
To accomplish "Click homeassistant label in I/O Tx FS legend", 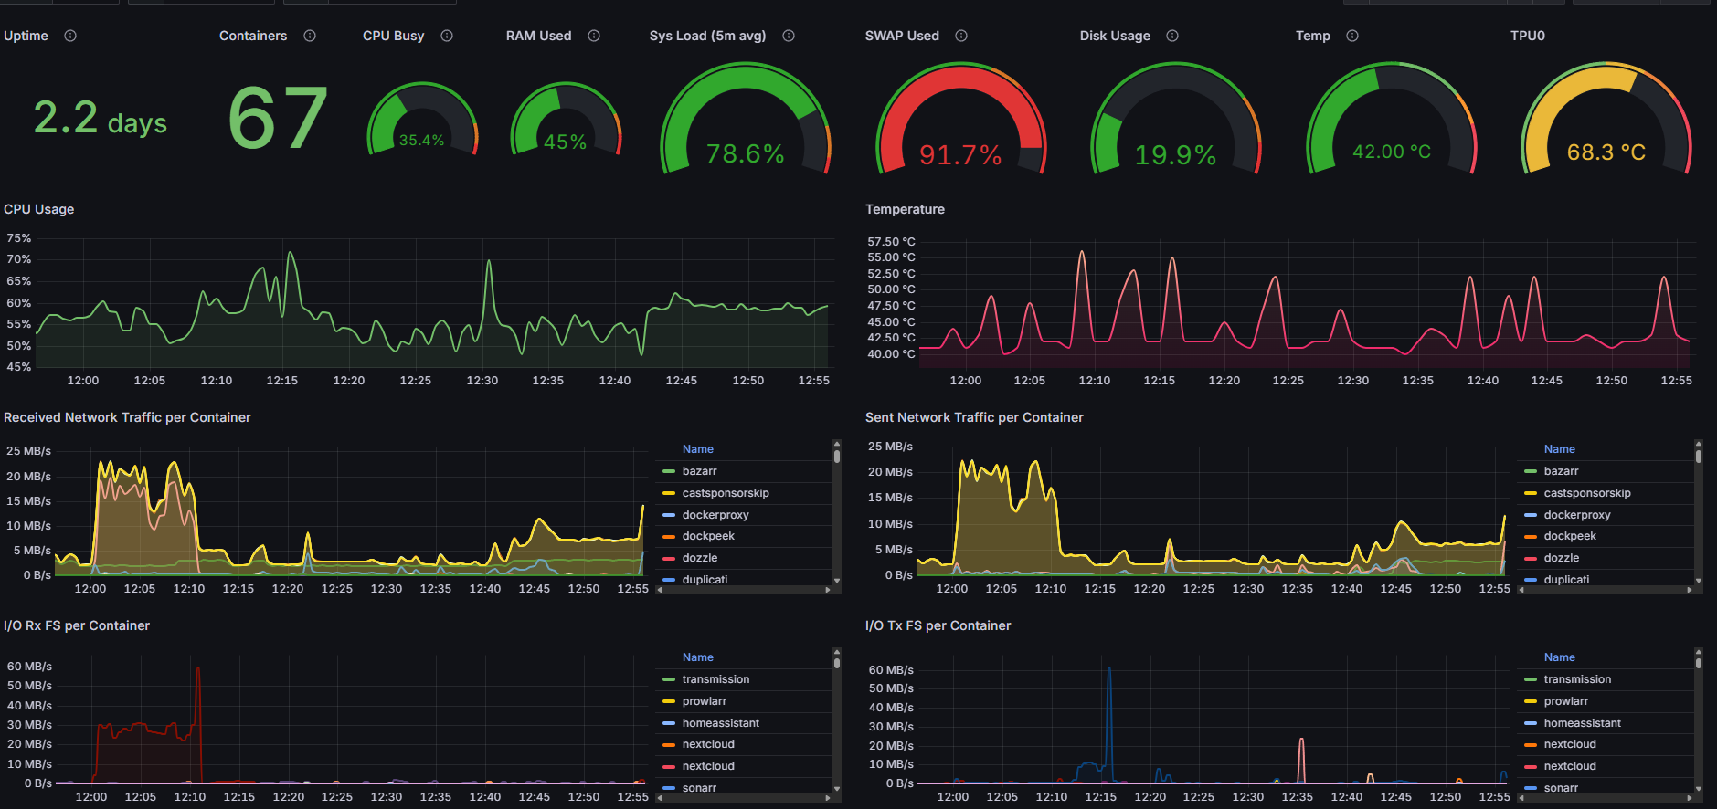I will (x=1582, y=723).
